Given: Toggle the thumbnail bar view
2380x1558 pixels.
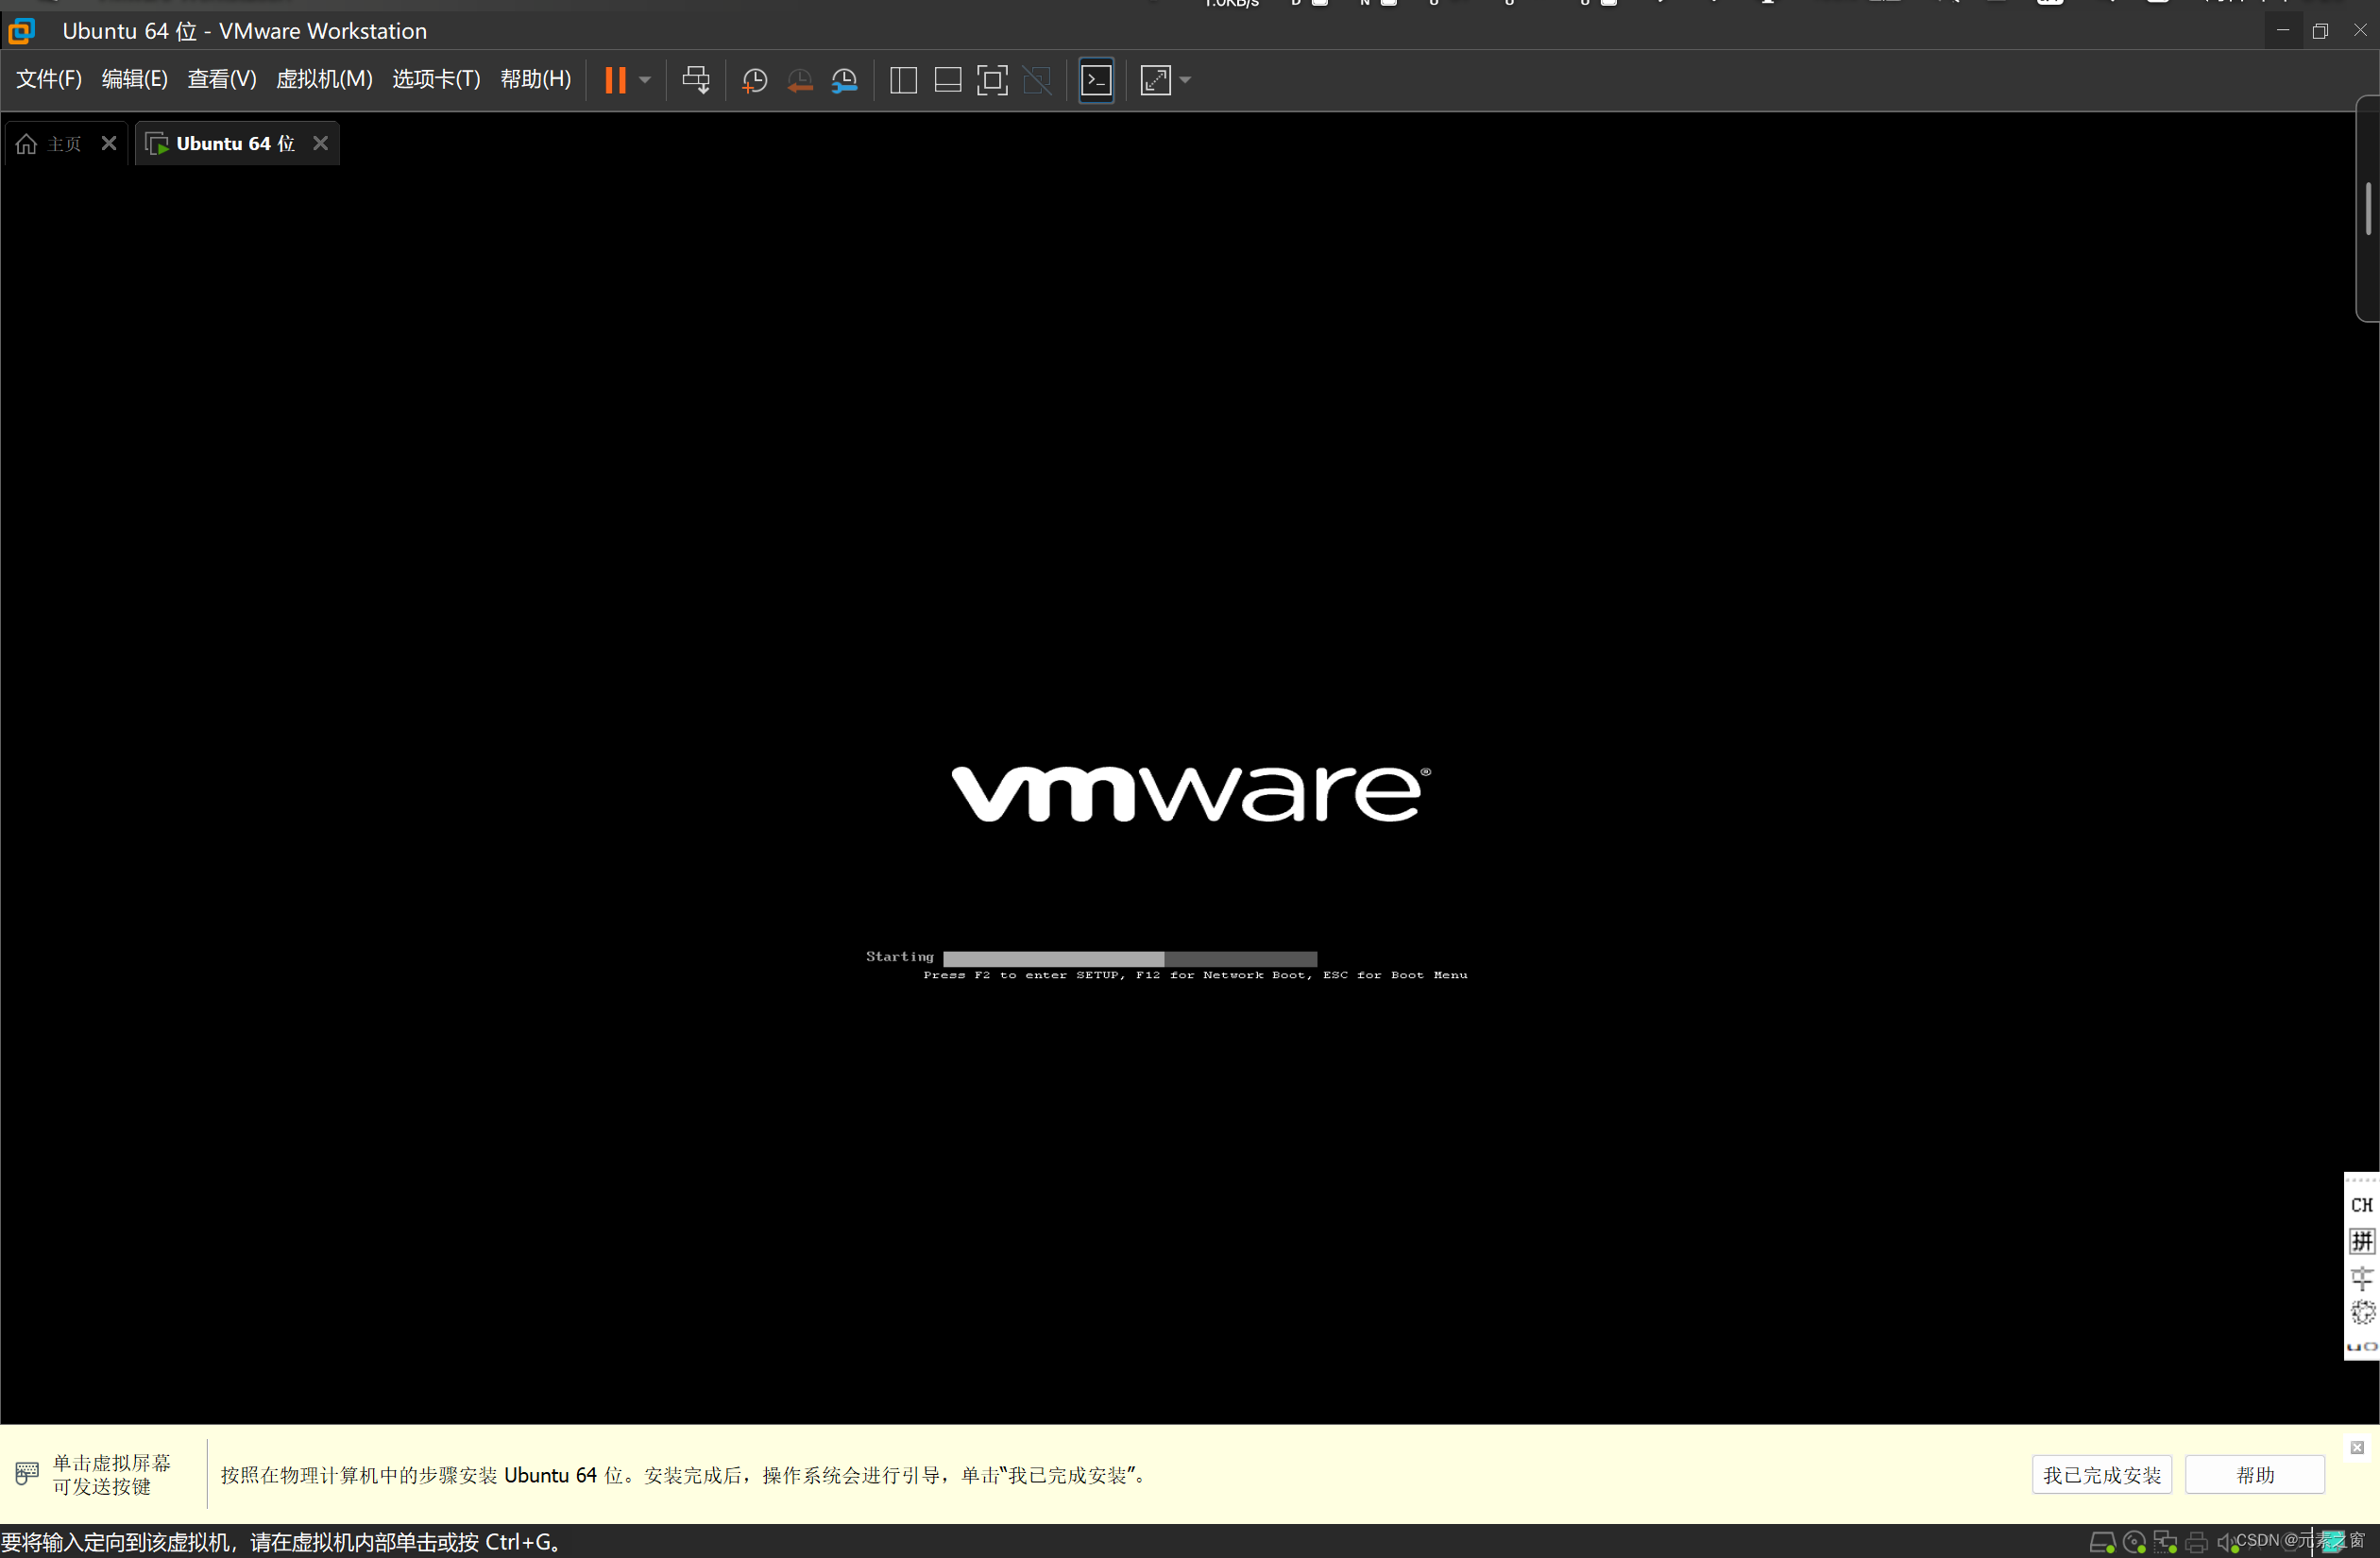Looking at the screenshot, I should [947, 80].
